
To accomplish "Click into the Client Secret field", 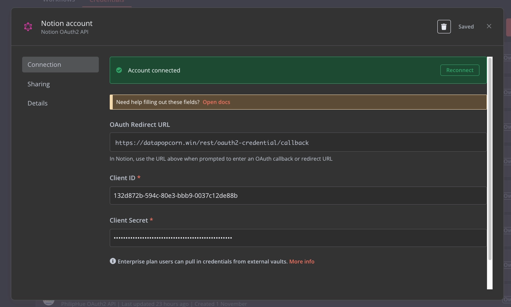I will [298, 238].
